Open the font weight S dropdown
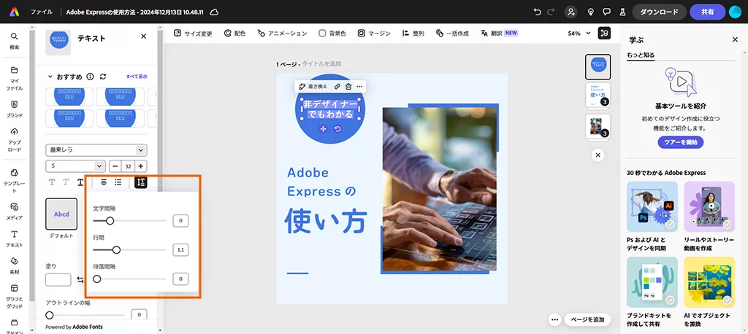The width and height of the screenshot is (748, 334). point(75,166)
